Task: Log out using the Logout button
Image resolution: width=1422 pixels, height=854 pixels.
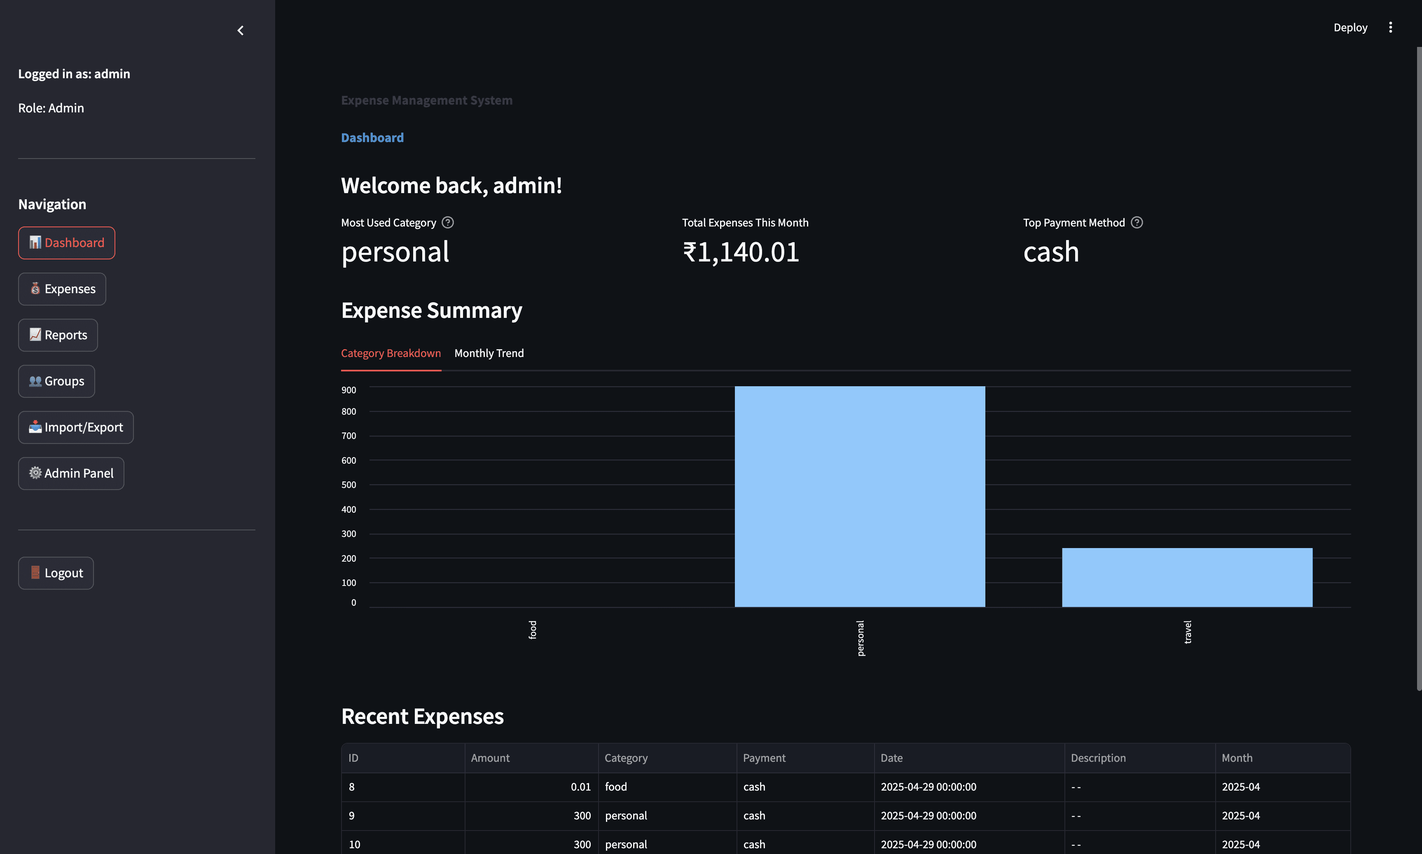Action: [56, 573]
